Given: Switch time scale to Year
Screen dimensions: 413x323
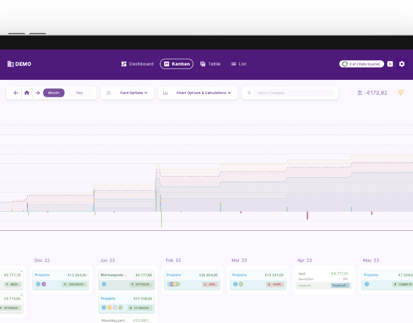Looking at the screenshot, I should coord(79,93).
